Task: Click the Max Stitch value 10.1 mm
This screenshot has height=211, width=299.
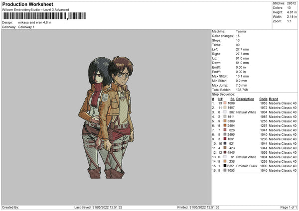Action: coord(242,76)
